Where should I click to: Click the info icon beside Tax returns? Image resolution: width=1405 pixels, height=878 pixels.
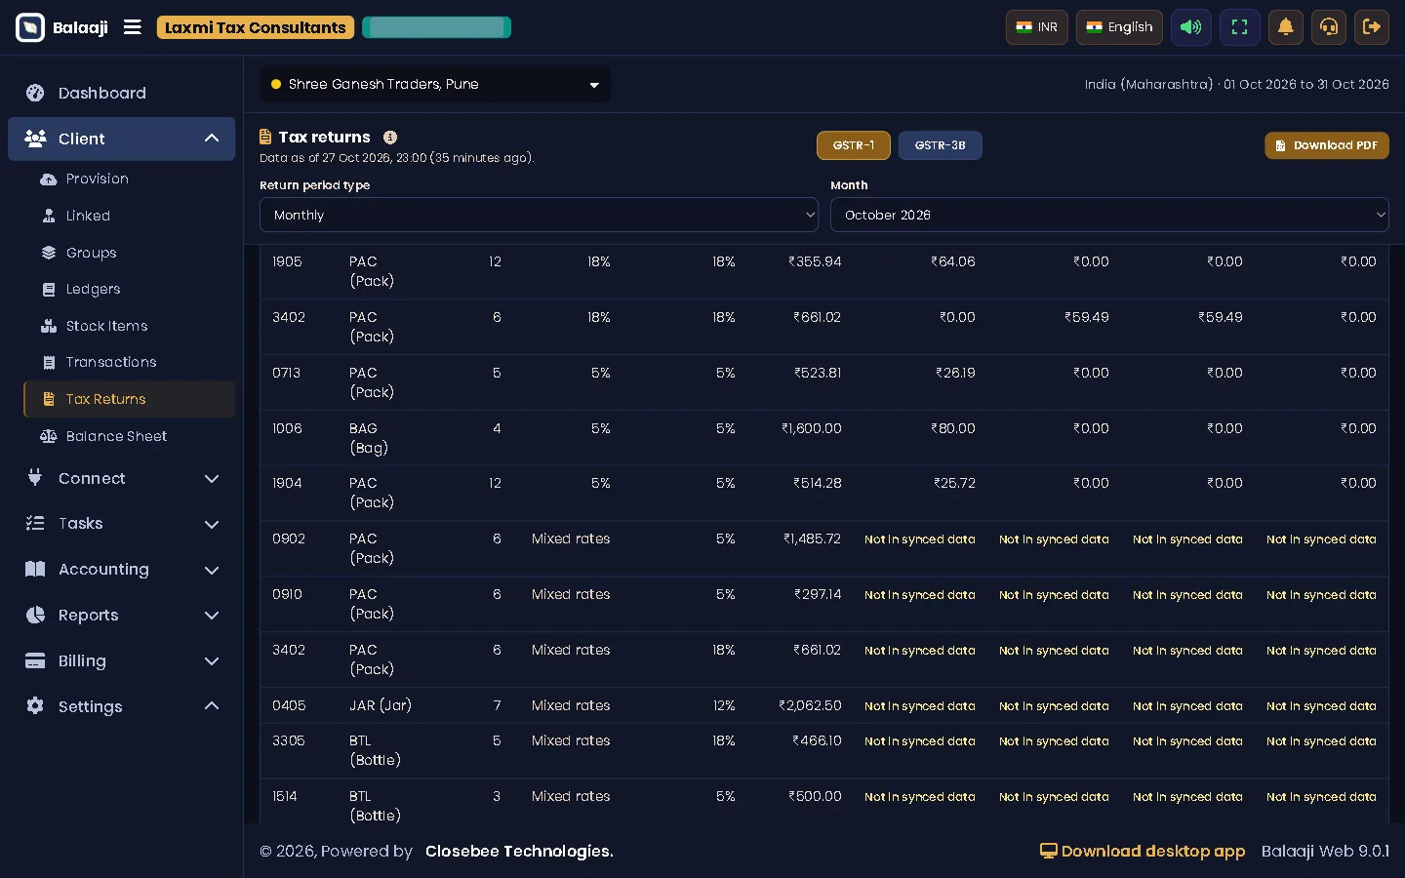390,138
